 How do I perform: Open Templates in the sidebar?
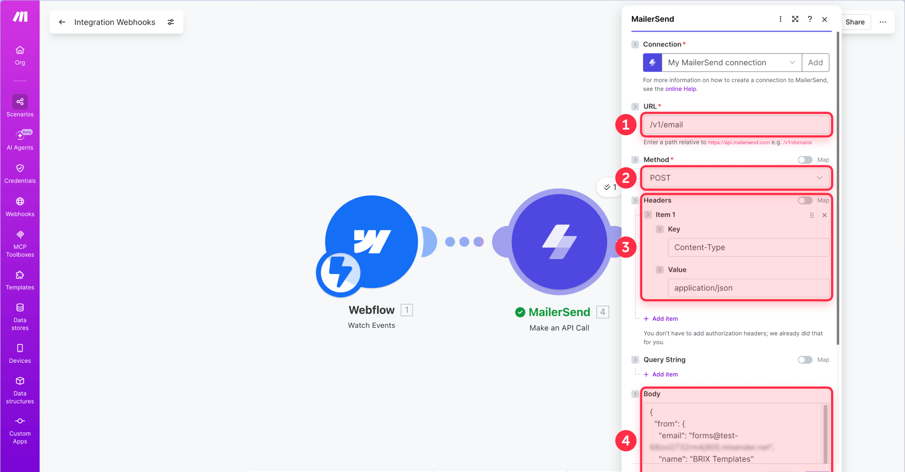click(20, 281)
